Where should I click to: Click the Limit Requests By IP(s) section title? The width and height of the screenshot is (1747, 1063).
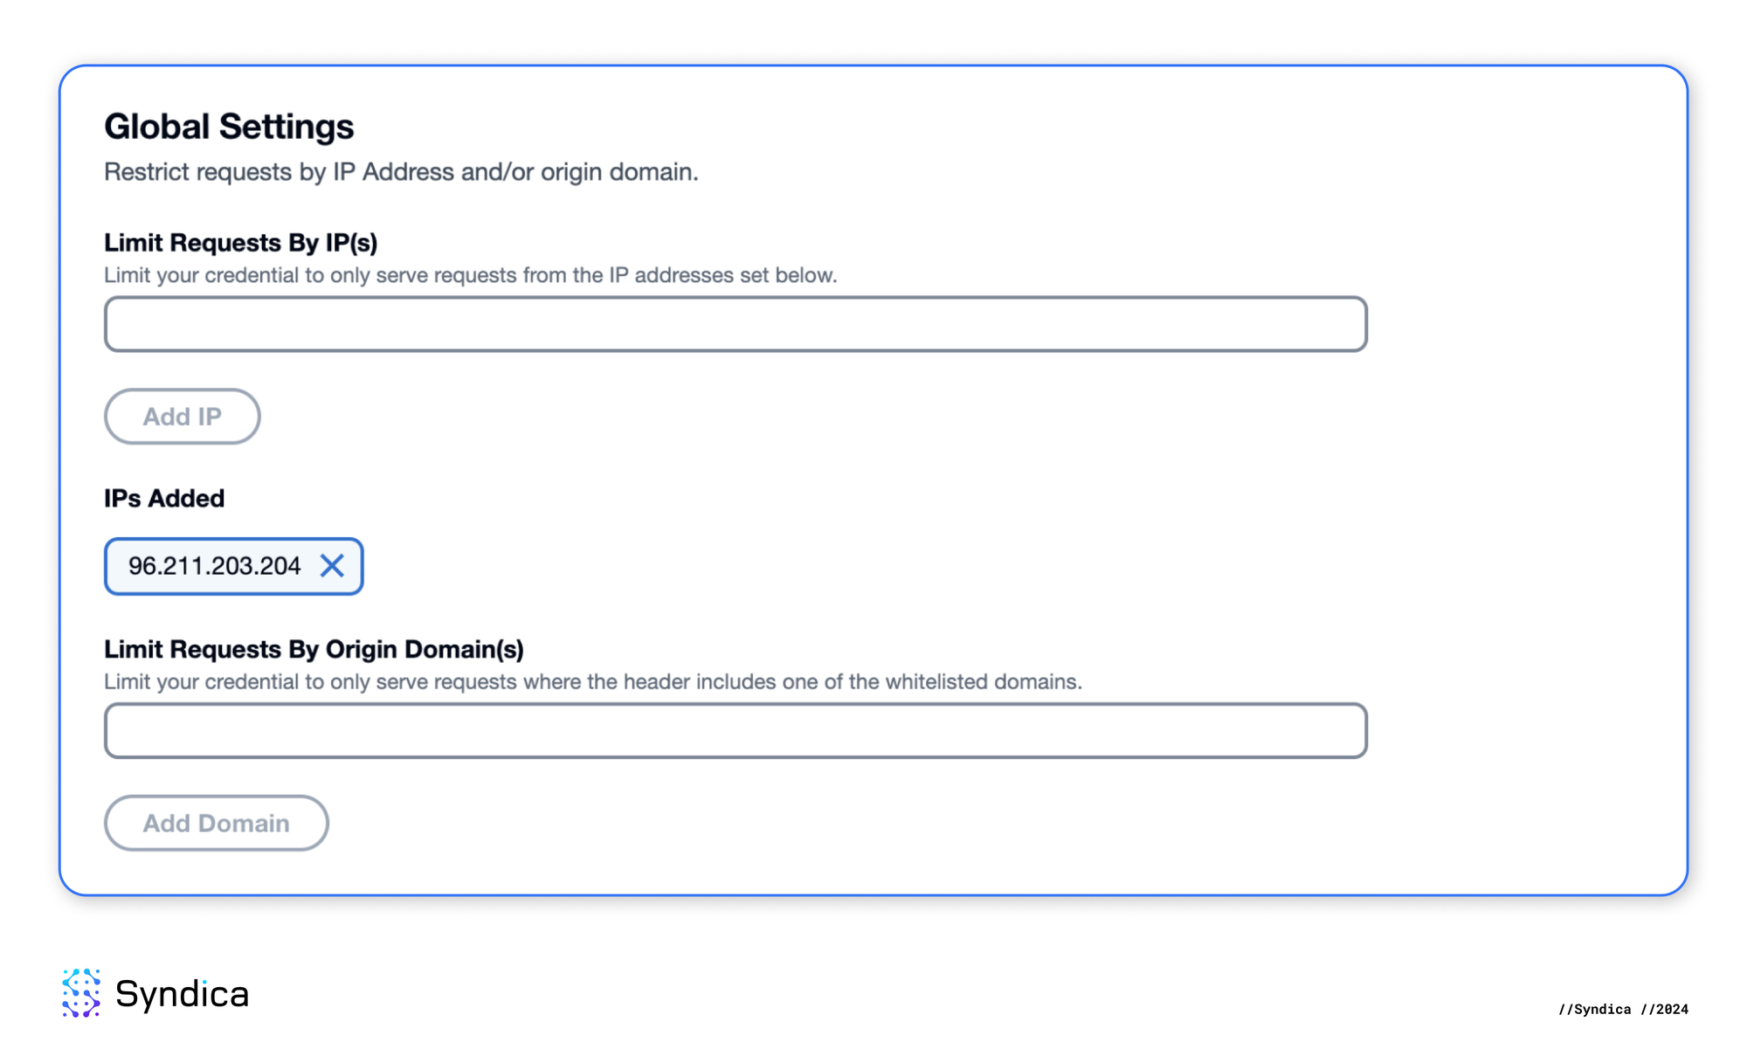click(241, 243)
